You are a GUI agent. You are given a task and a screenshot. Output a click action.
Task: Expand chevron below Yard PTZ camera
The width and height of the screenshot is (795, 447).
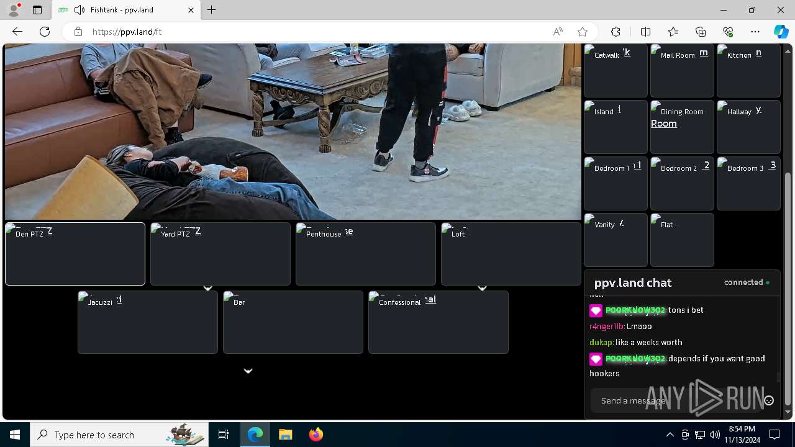click(x=208, y=288)
